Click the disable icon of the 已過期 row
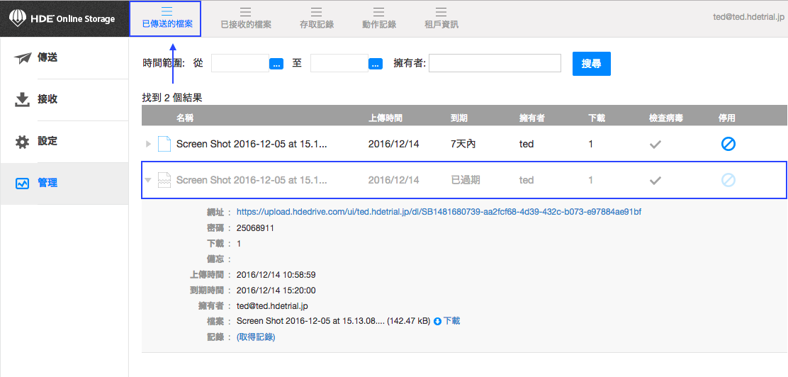The height and width of the screenshot is (377, 788). pyautogui.click(x=728, y=180)
